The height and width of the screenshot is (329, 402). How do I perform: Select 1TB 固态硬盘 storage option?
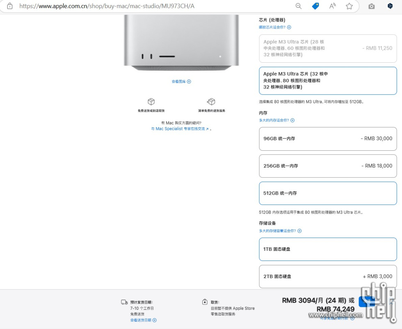[328, 249]
